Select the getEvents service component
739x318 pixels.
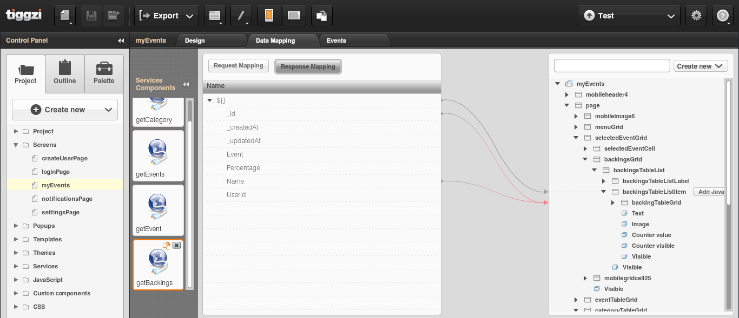[159, 156]
